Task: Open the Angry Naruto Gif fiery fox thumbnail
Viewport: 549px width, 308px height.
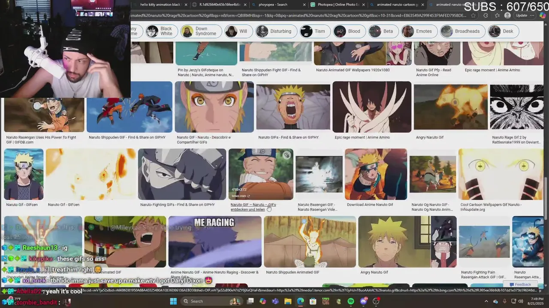Action: 450,107
